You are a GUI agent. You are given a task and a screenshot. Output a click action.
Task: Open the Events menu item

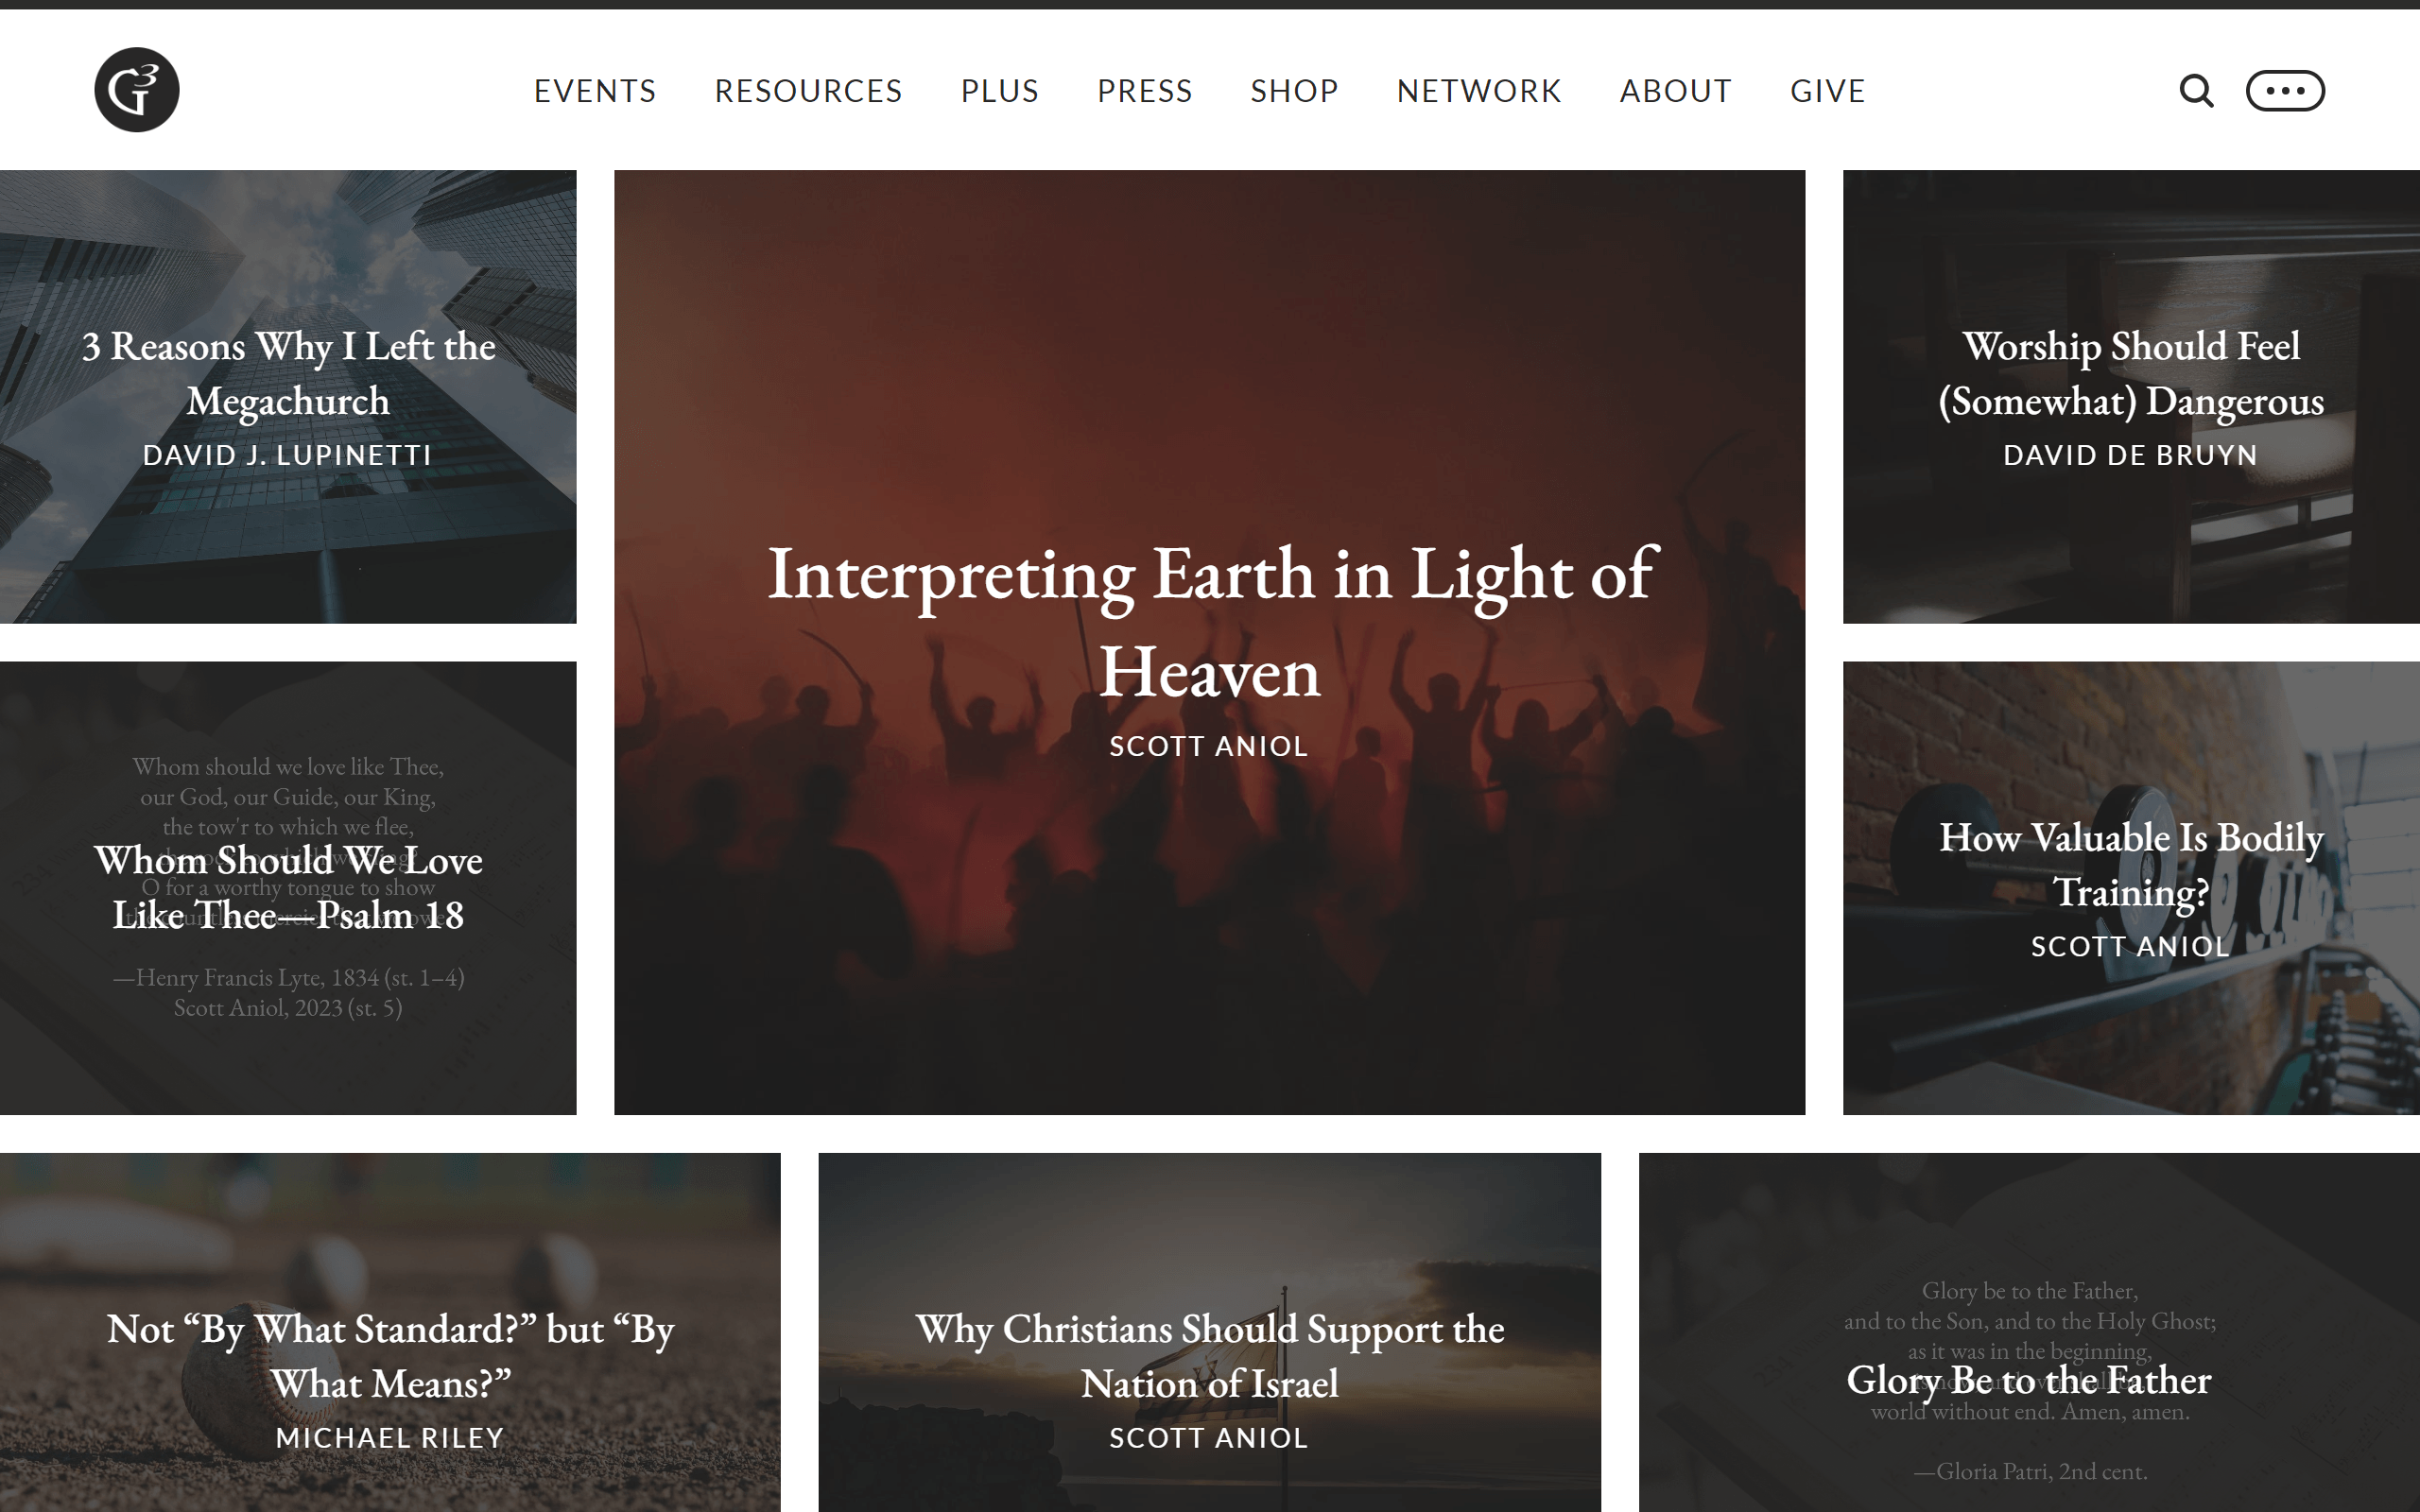coord(595,91)
